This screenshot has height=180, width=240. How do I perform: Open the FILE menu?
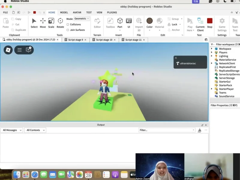[5, 12]
